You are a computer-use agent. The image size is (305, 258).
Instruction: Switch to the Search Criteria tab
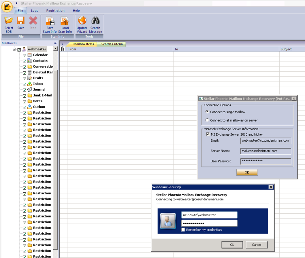coord(112,44)
